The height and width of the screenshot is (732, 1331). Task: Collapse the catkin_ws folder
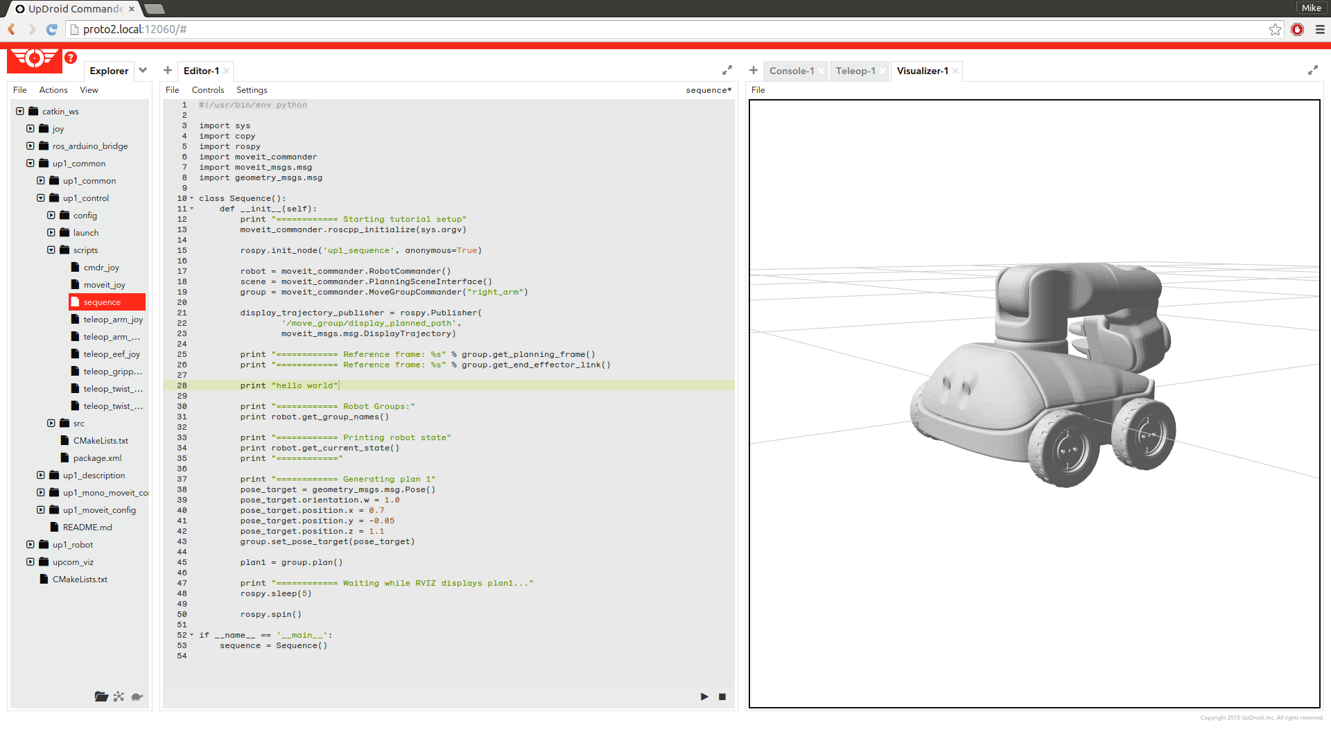click(x=20, y=112)
